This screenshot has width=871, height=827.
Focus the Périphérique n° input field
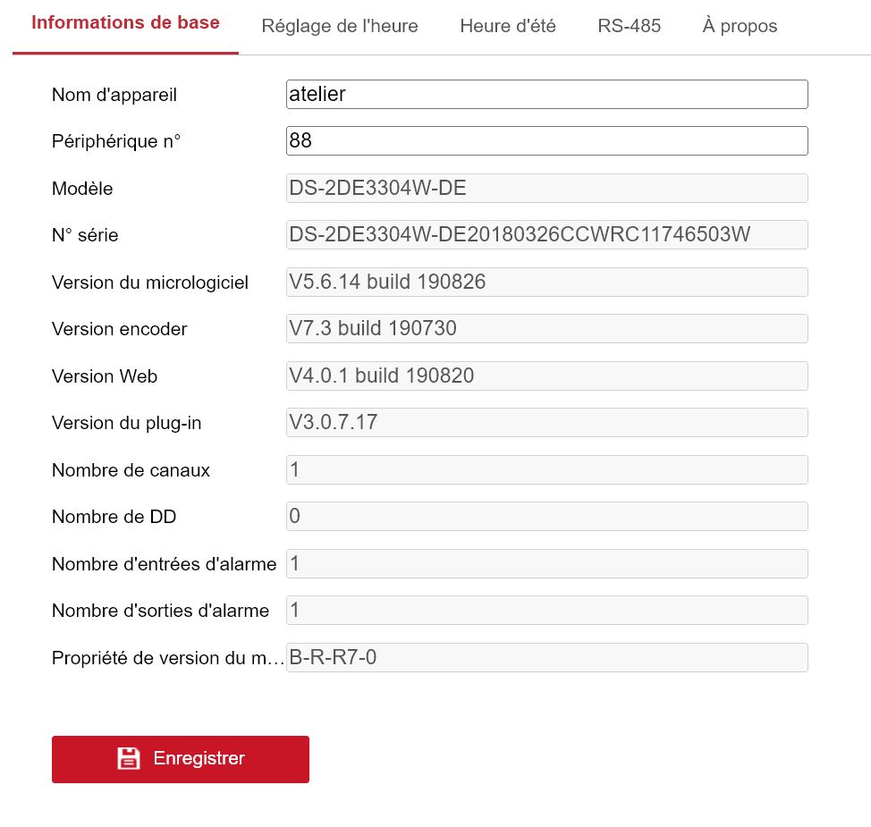coord(546,141)
